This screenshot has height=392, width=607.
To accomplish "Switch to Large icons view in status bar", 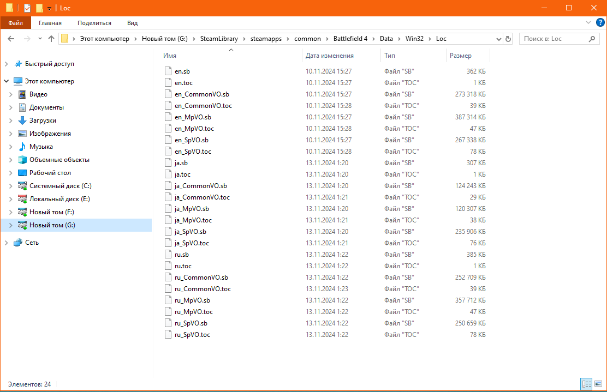I will click(598, 384).
